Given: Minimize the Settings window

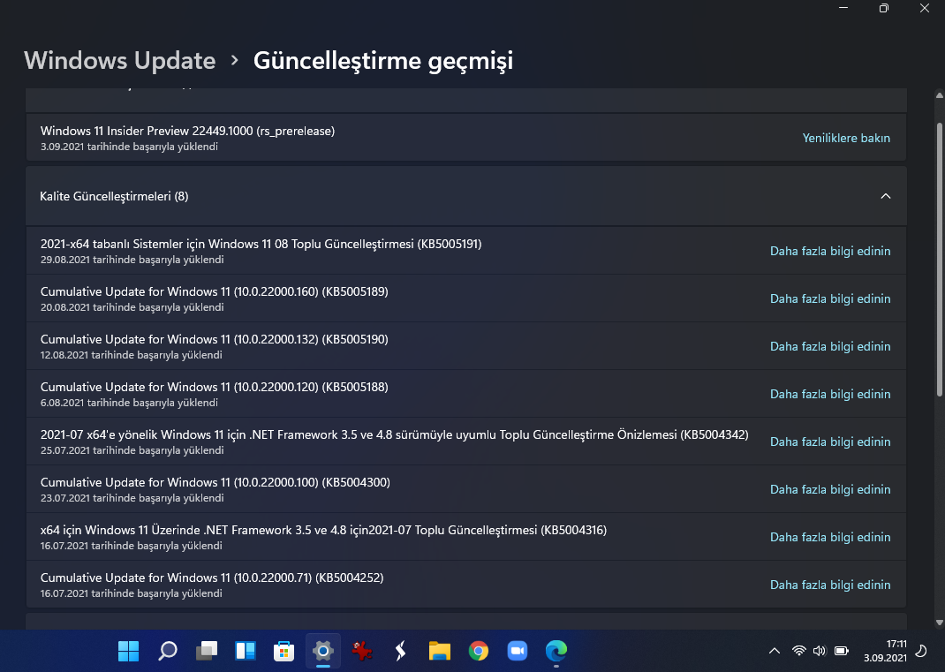Looking at the screenshot, I should (843, 8).
